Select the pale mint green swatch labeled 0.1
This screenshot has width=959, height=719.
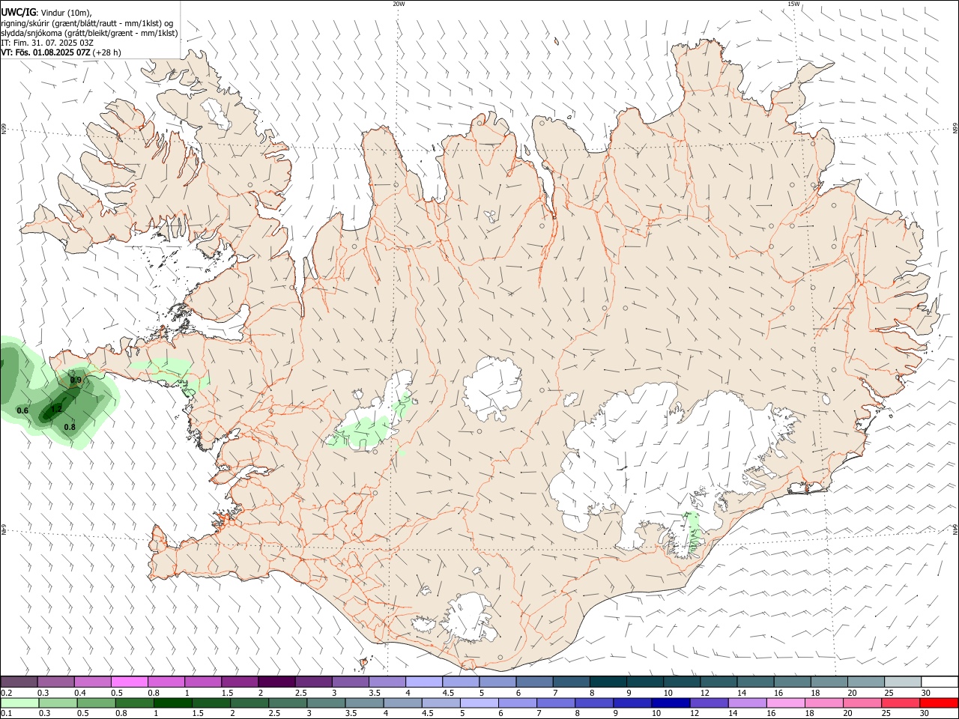pos(20,703)
